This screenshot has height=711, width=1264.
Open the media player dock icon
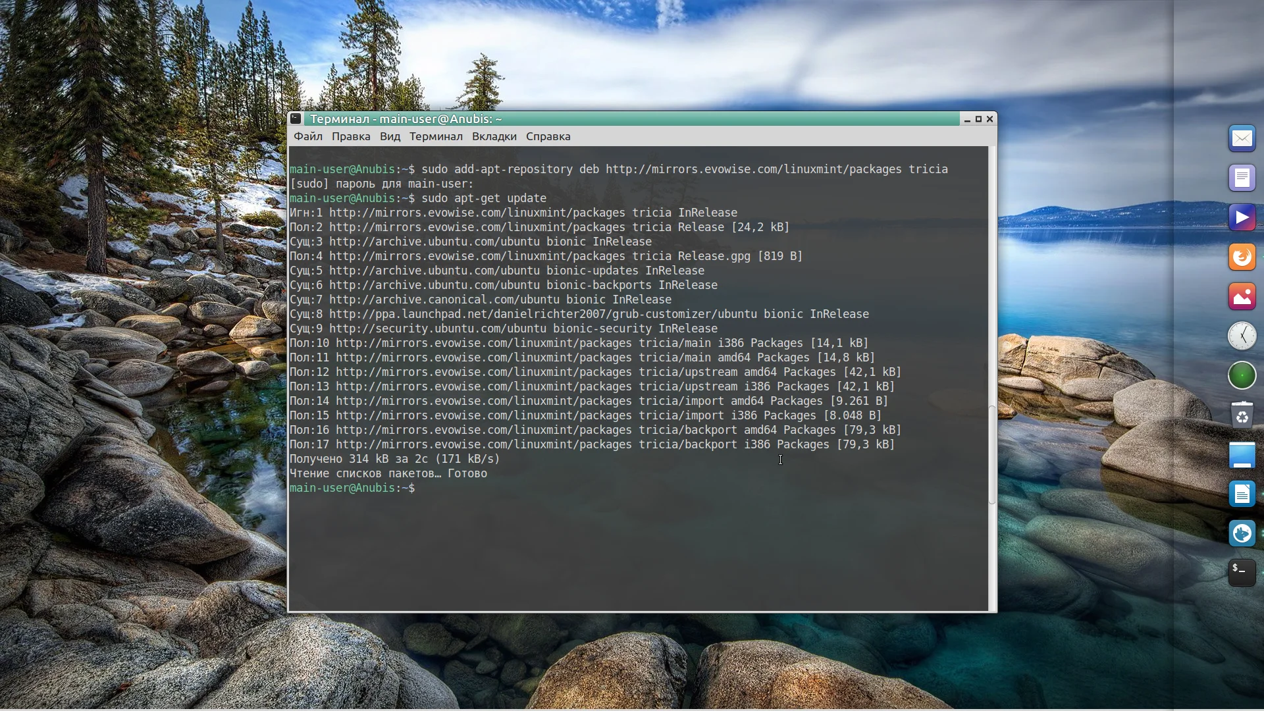pyautogui.click(x=1242, y=218)
